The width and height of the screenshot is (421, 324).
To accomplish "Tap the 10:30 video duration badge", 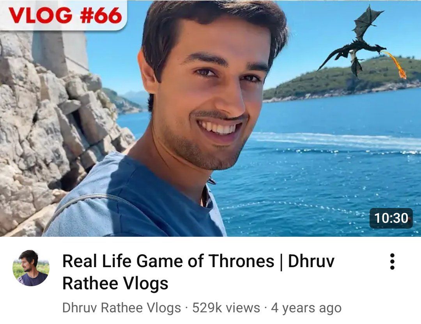I will point(391,218).
